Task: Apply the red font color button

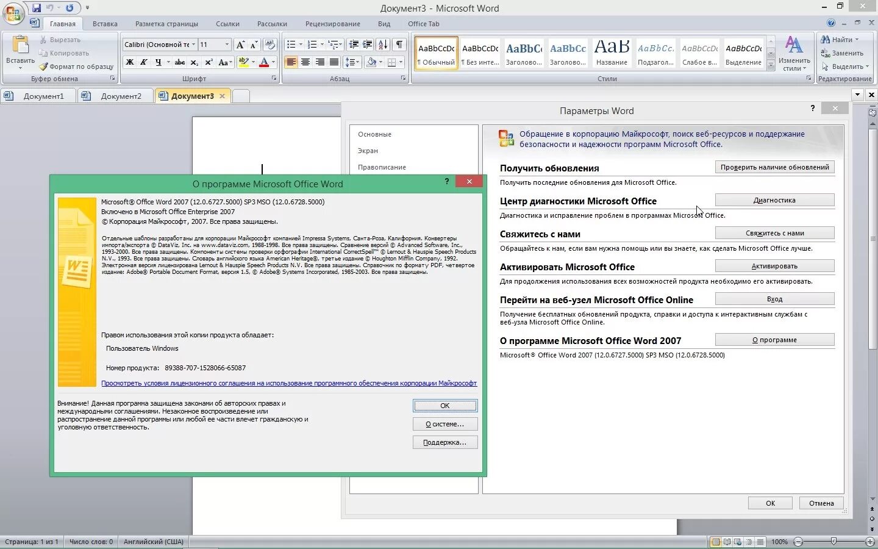Action: (x=264, y=62)
